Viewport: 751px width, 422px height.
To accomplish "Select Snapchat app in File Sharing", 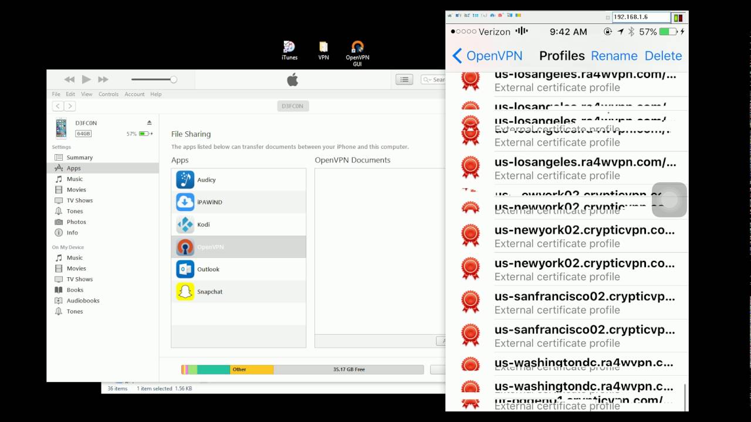I will point(239,291).
